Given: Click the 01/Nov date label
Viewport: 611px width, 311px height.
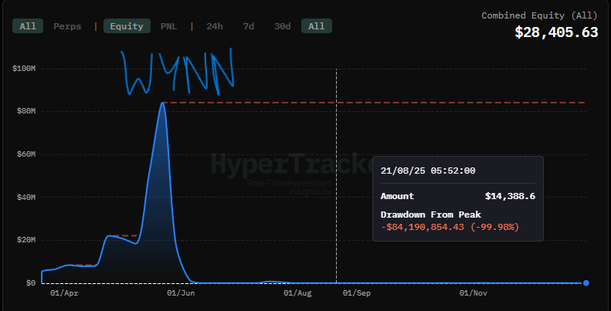Looking at the screenshot, I should 473,293.
